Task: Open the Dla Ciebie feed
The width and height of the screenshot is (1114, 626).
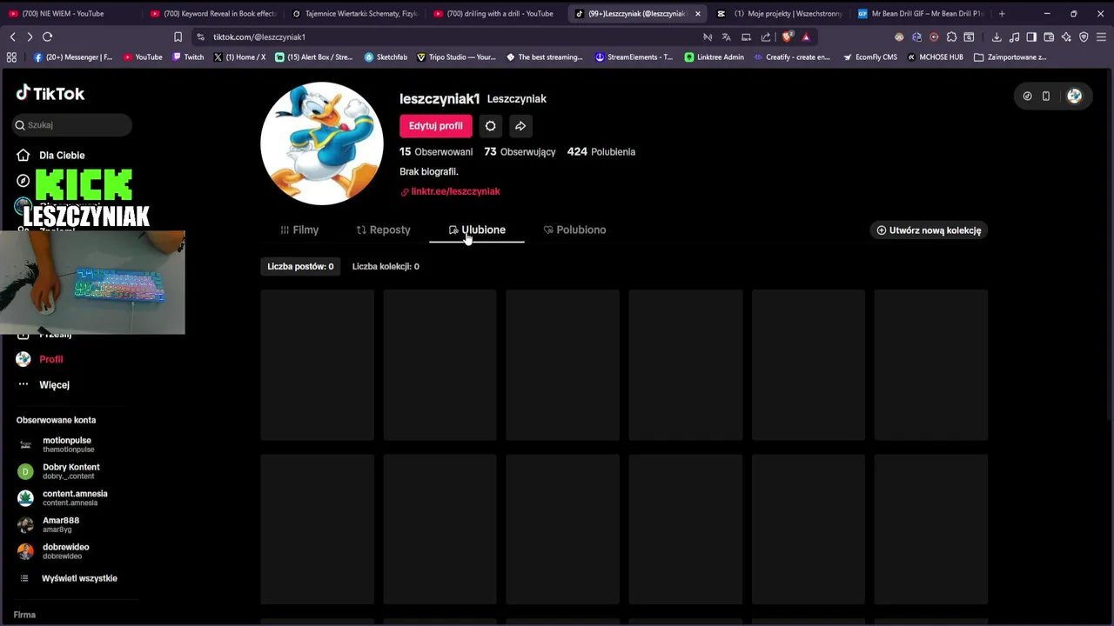Action: click(62, 155)
